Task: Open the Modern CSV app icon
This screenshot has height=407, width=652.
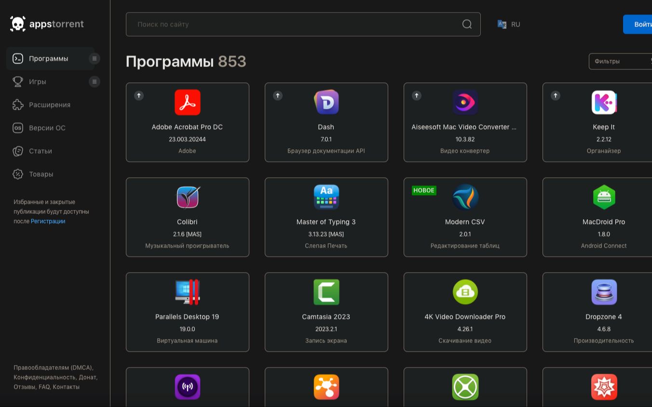Action: click(x=465, y=197)
